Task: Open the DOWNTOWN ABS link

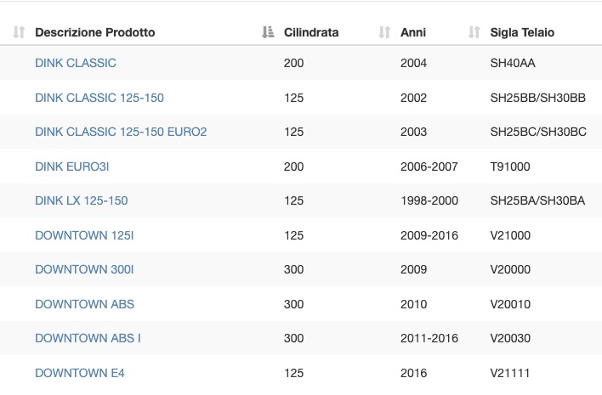Action: coord(84,304)
